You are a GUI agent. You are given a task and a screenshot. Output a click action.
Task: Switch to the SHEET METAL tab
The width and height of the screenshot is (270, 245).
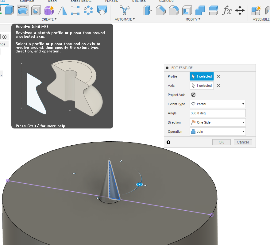[x=81, y=1]
